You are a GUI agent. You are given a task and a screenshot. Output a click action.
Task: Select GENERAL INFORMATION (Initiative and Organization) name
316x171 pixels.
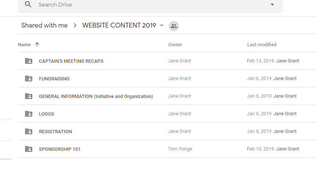(x=96, y=97)
